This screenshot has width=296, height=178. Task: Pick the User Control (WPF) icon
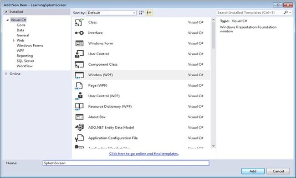click(79, 96)
